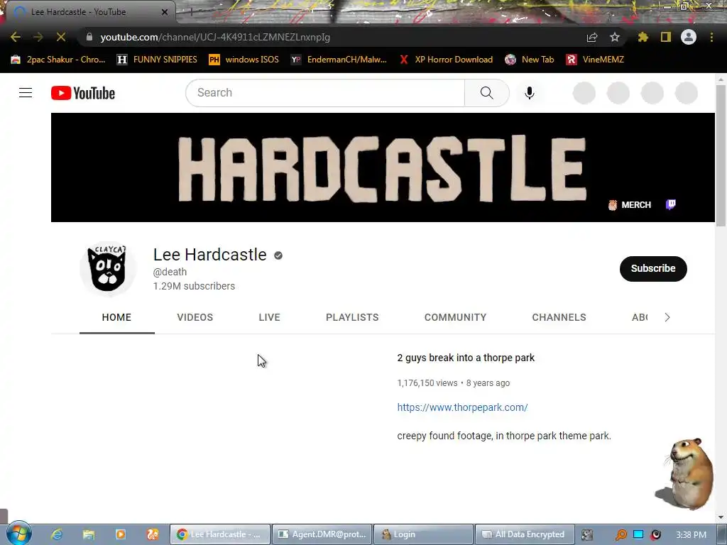Click the Search input field
Screen dimensions: 727x545
[x=325, y=93]
